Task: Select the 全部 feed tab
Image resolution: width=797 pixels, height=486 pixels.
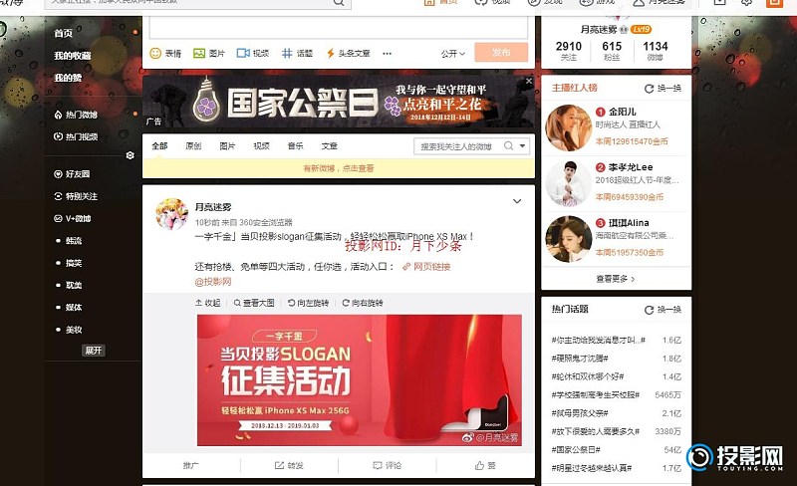Action: point(159,146)
